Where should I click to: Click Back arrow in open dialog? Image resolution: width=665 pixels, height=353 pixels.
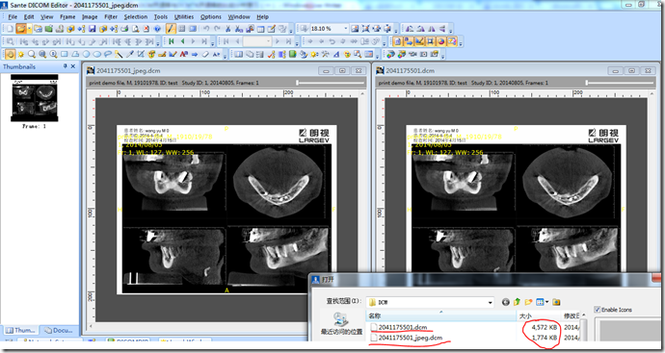click(x=506, y=302)
